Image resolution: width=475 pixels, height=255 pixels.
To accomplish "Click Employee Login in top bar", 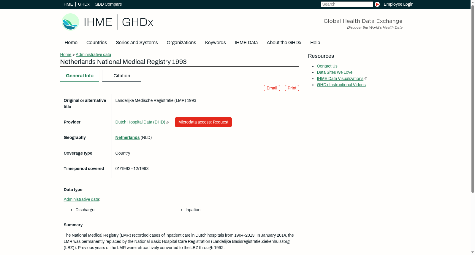I will coord(398,4).
